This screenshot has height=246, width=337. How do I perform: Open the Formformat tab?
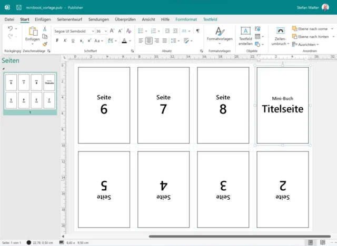(x=186, y=19)
